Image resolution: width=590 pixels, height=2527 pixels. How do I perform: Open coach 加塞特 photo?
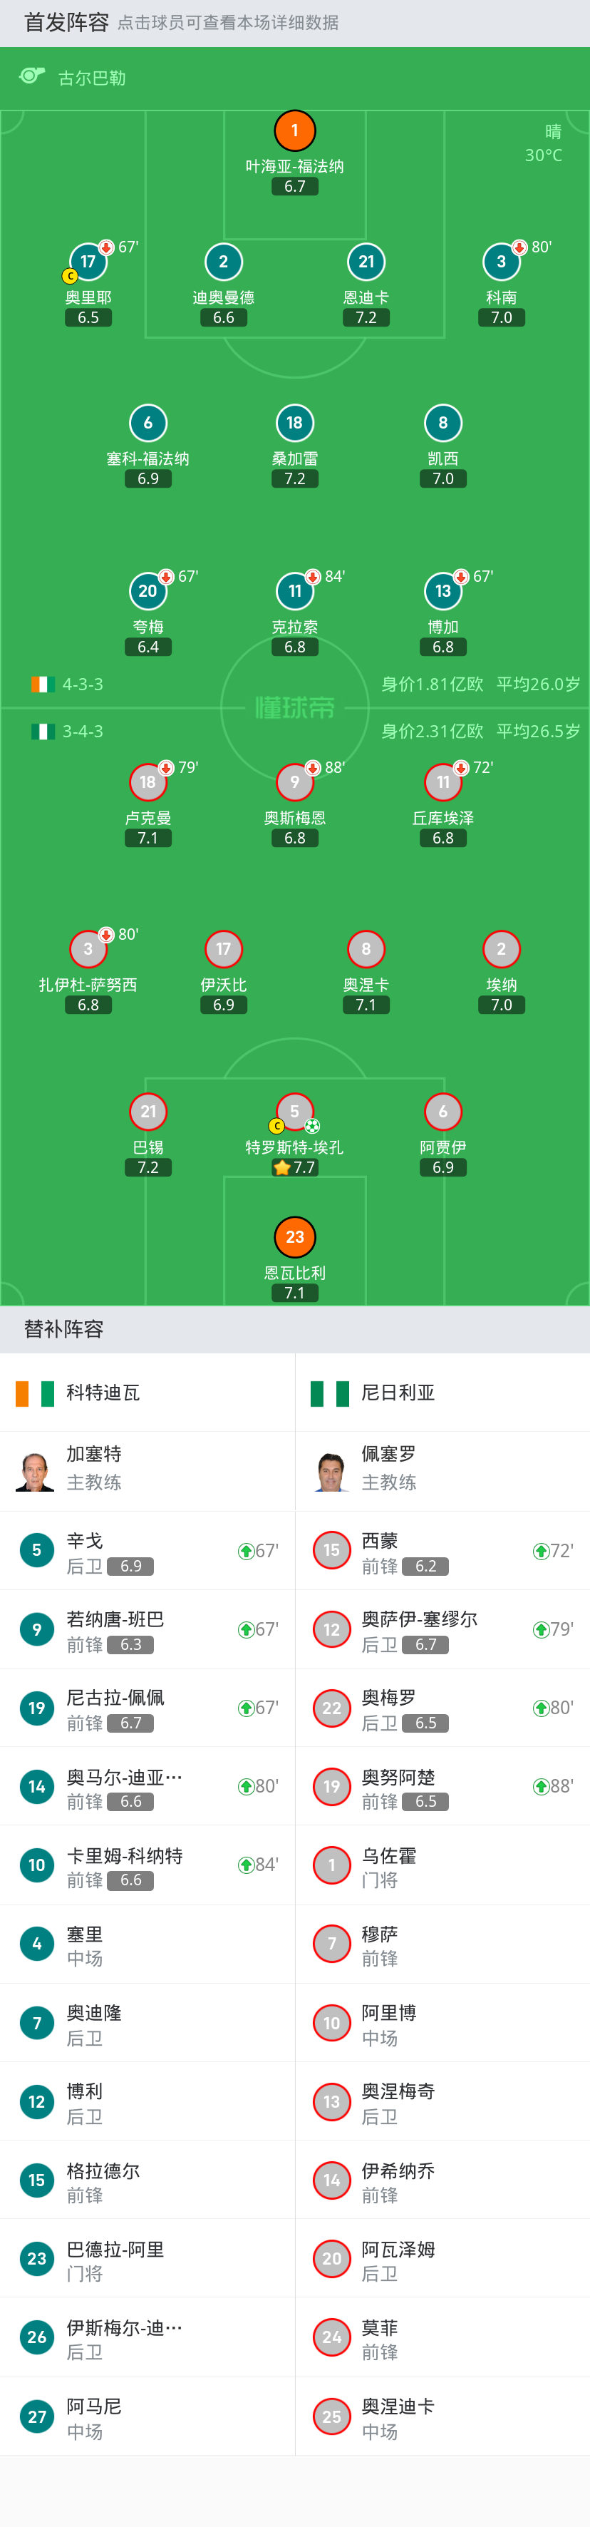tap(36, 1470)
